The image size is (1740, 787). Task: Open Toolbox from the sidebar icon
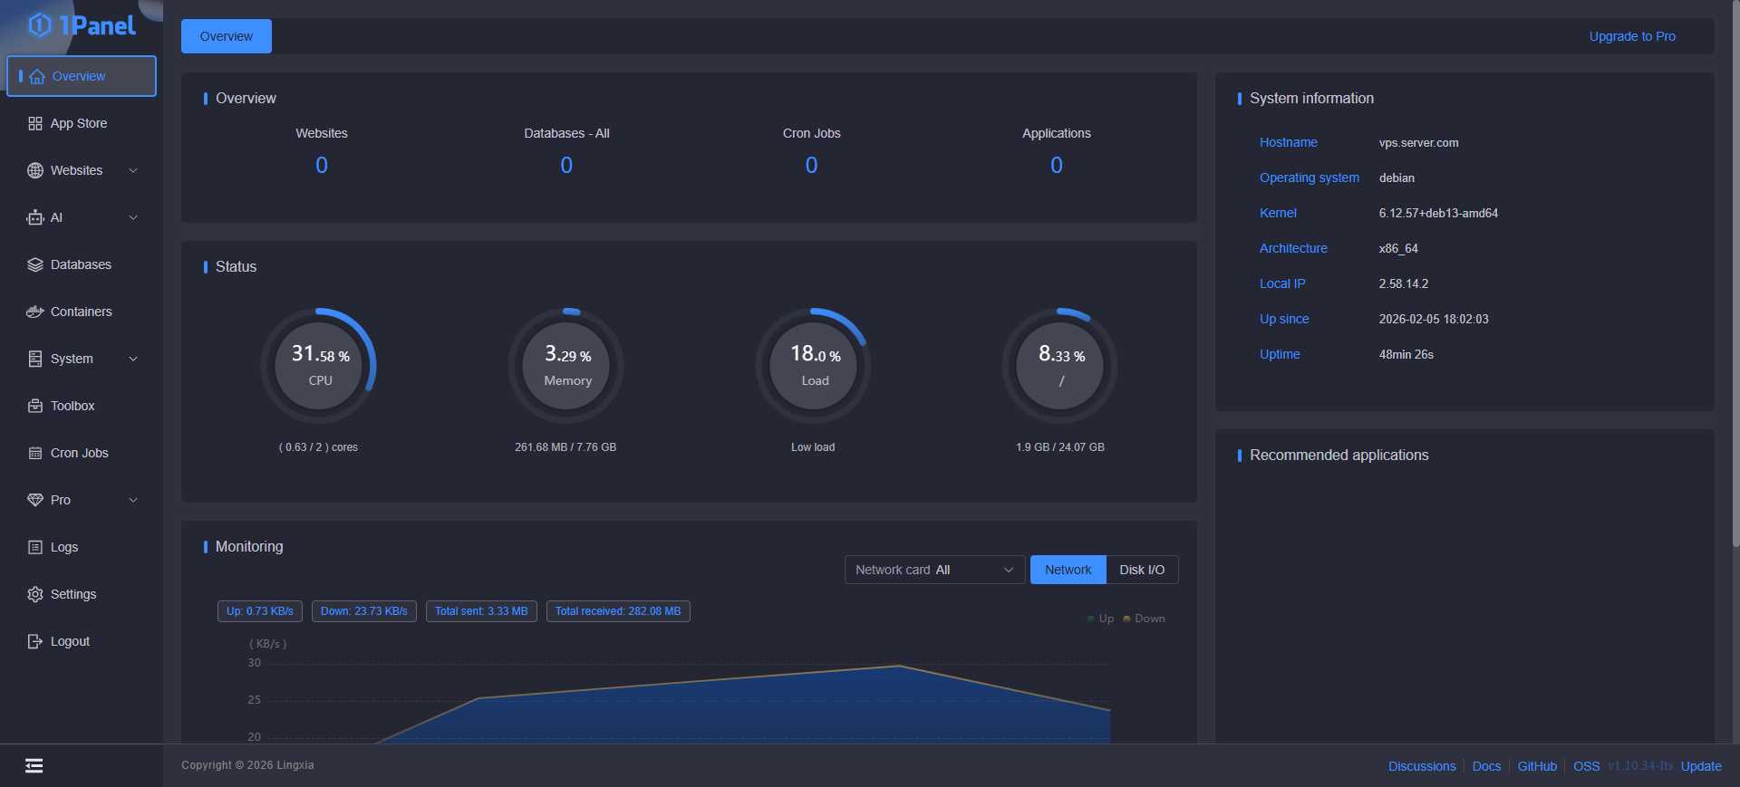(x=35, y=406)
